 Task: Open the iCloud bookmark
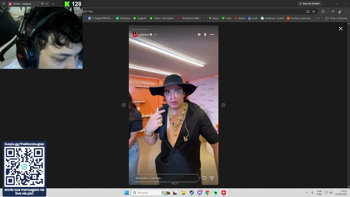pos(213,18)
